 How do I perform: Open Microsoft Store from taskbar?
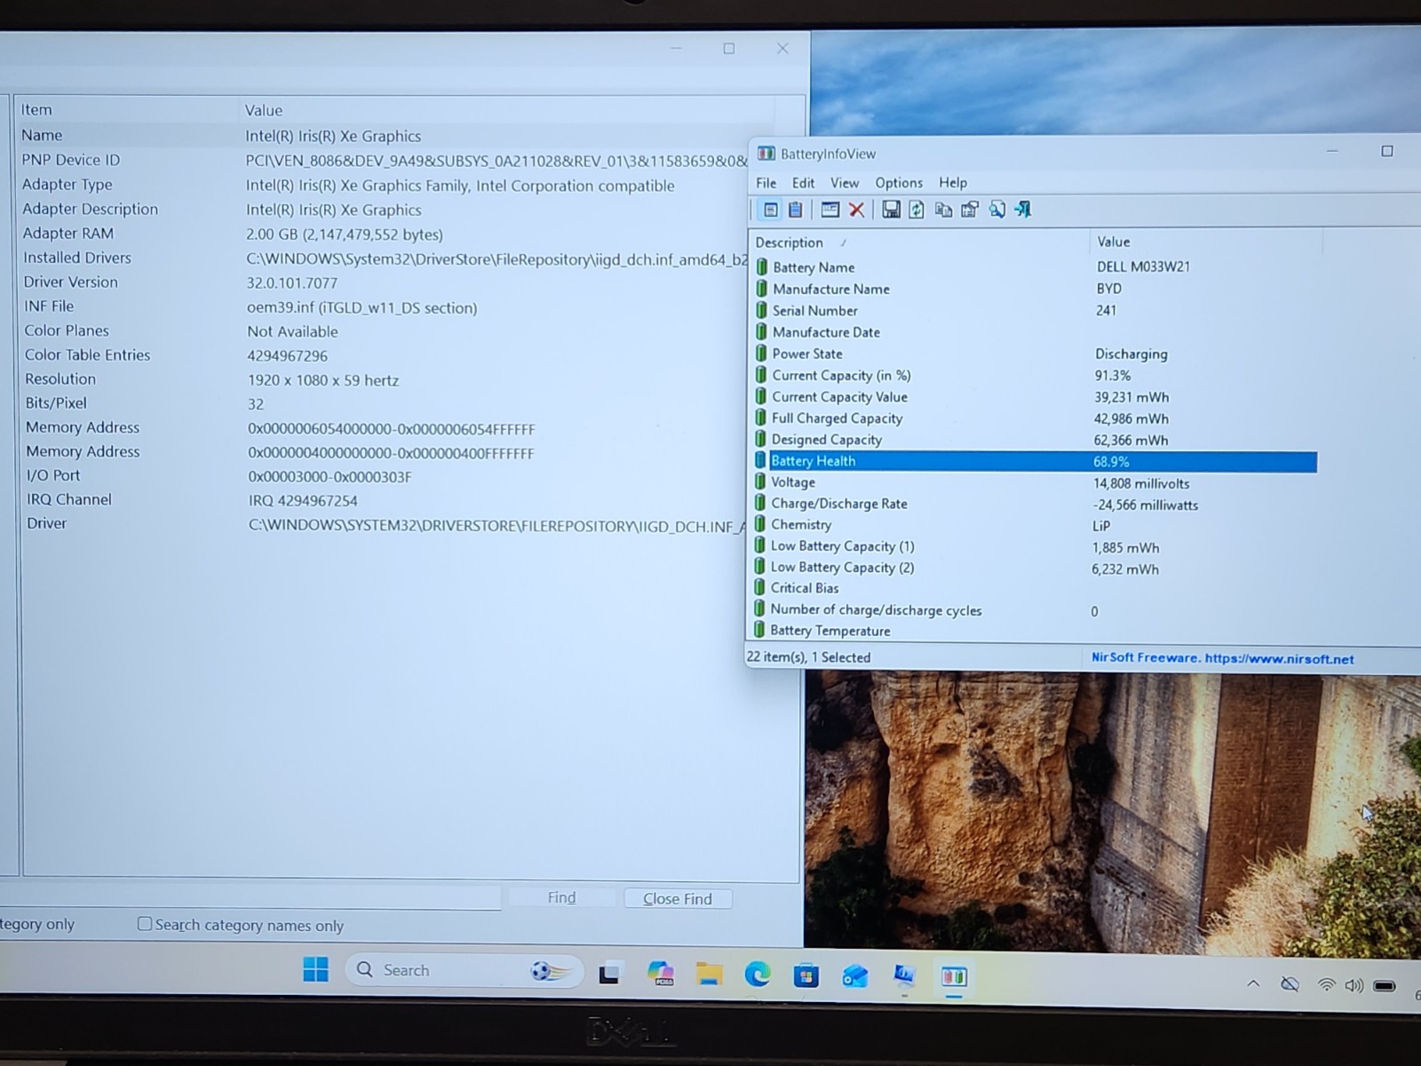(806, 976)
